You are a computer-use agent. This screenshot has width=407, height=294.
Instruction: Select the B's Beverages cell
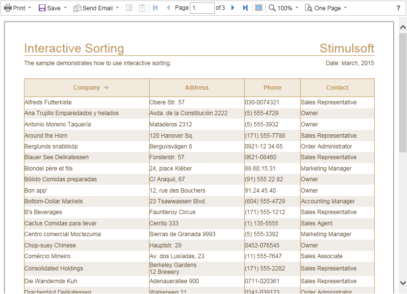[87, 212]
